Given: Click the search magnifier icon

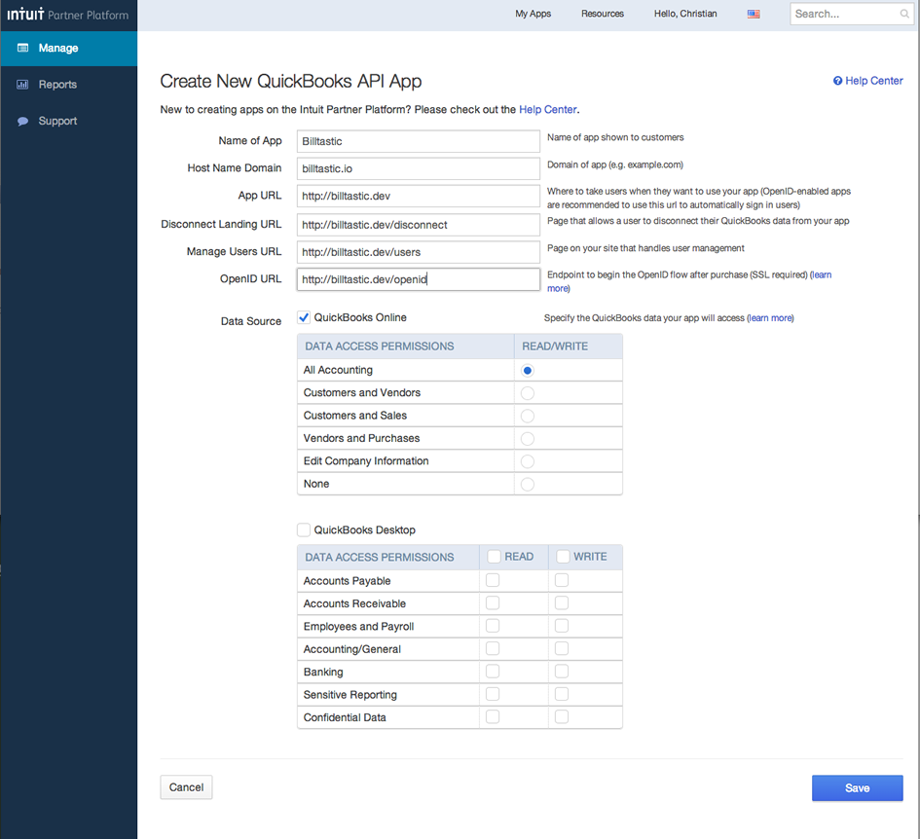Looking at the screenshot, I should point(904,14).
